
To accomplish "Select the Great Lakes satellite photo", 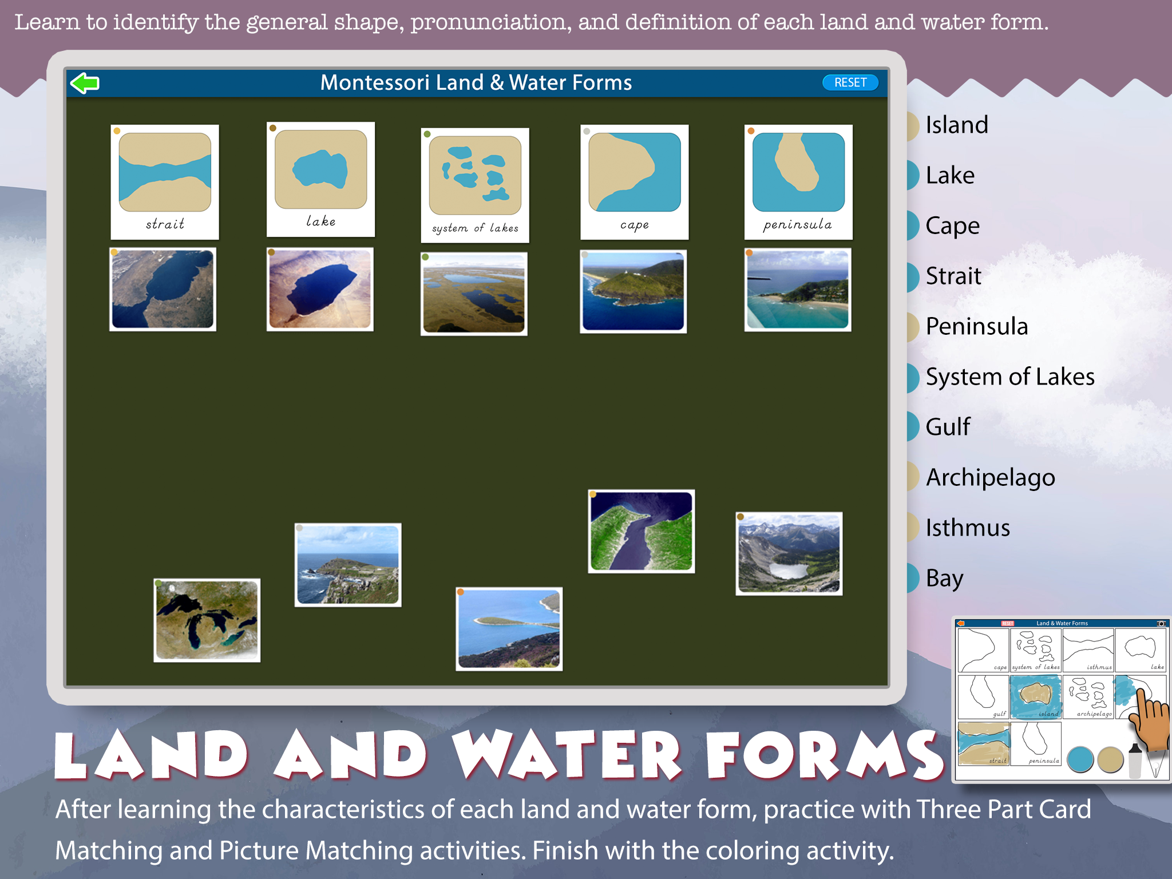I will [x=207, y=620].
